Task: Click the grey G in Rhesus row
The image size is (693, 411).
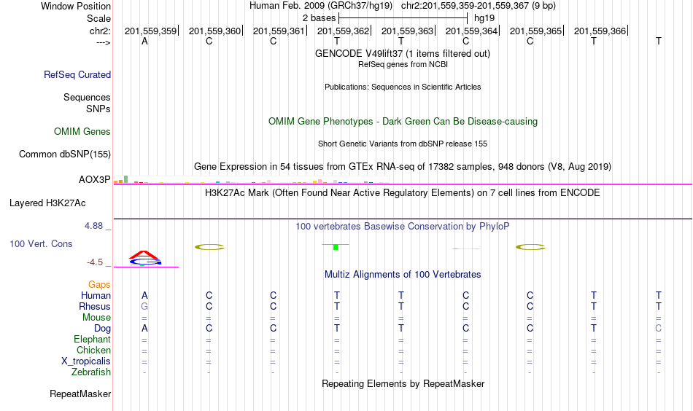Action: tap(144, 306)
